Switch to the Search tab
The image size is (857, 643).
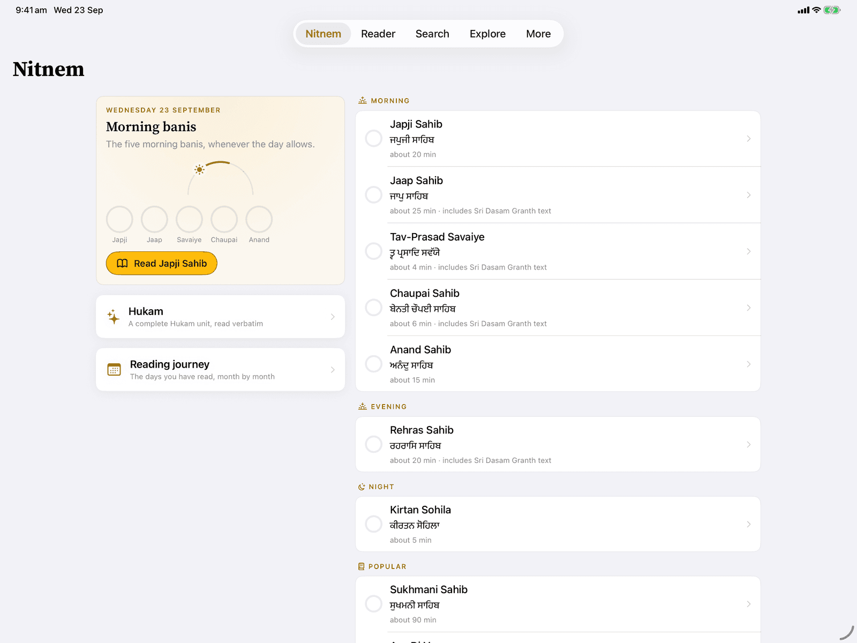[x=432, y=34]
